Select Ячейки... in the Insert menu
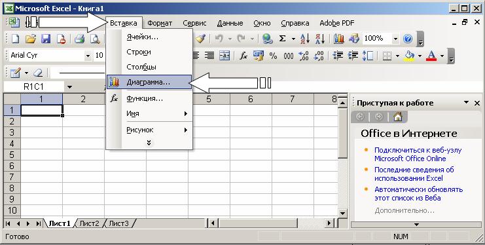Screen dimensions: 485x245 pyautogui.click(x=149, y=37)
